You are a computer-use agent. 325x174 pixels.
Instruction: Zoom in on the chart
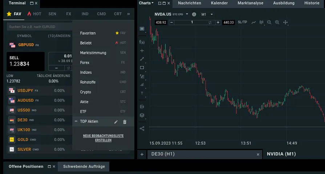point(277,23)
